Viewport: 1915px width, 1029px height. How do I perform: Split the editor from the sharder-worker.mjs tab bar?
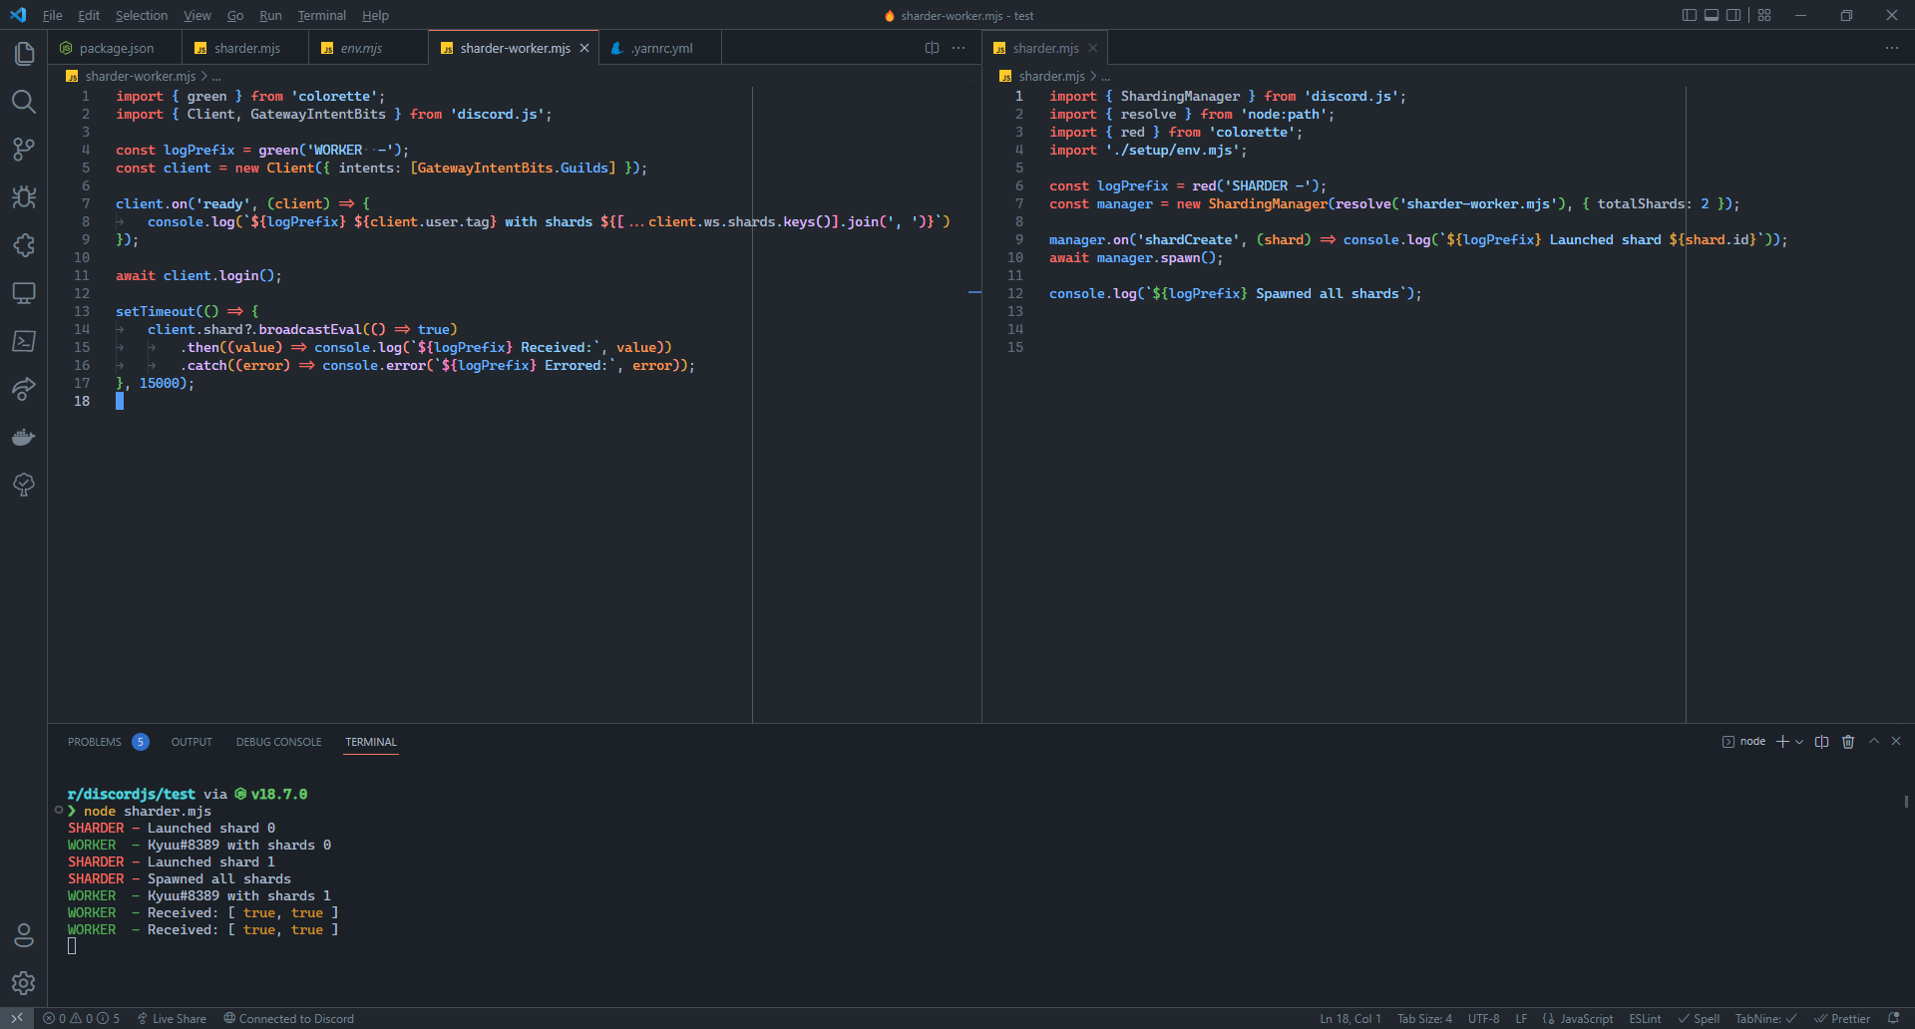932,47
